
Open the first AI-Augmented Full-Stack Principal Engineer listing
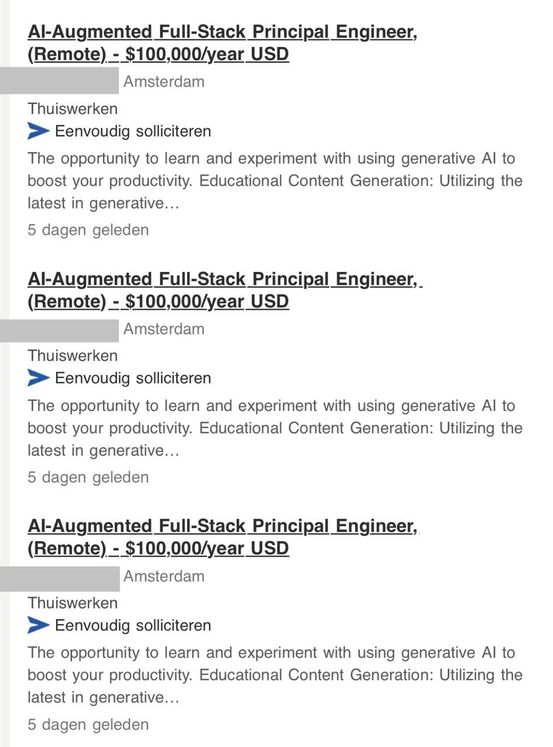click(222, 43)
